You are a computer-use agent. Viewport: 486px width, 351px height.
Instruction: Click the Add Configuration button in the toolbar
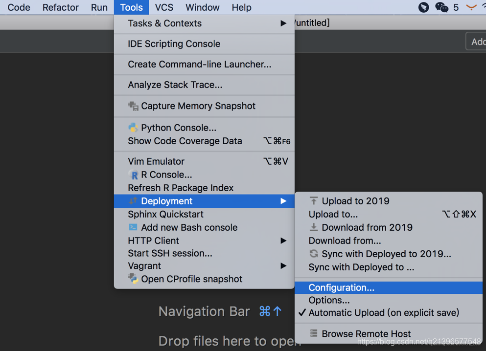click(x=476, y=42)
